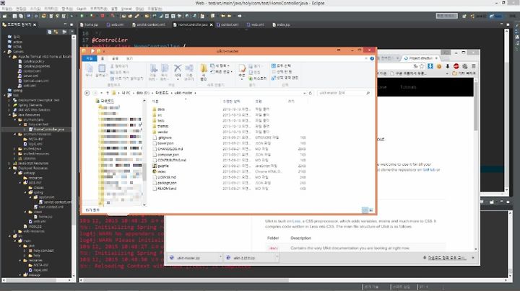Image resolution: width=520 pixels, height=291 pixels.
Task: Click the refresh icon beside Explorer address bar
Action: (x=311, y=93)
